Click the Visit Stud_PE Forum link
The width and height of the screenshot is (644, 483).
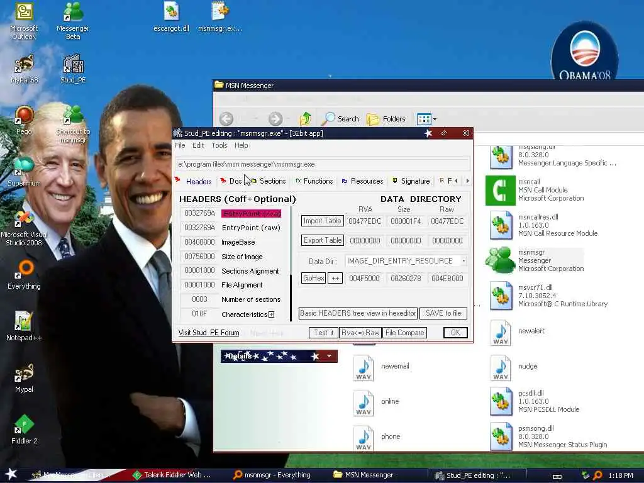point(209,333)
